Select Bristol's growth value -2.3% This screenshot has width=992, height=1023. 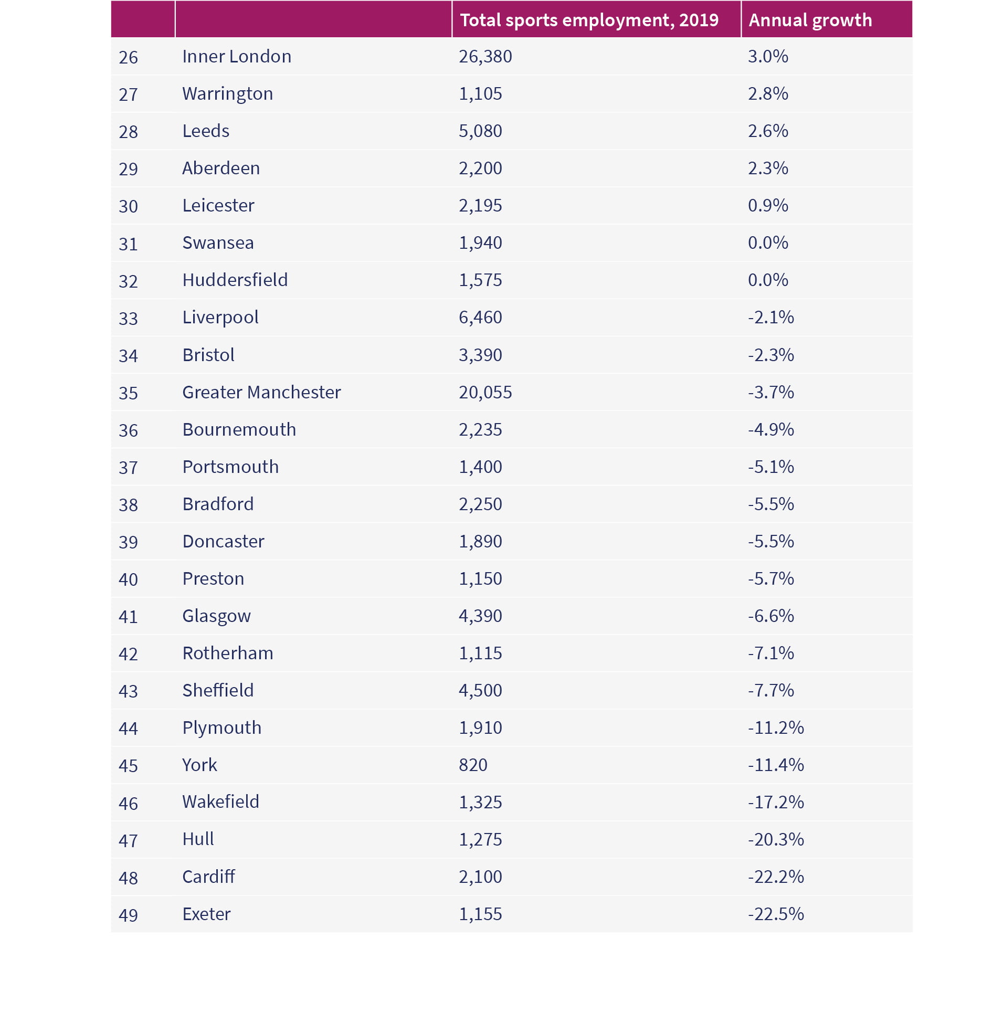tap(771, 355)
